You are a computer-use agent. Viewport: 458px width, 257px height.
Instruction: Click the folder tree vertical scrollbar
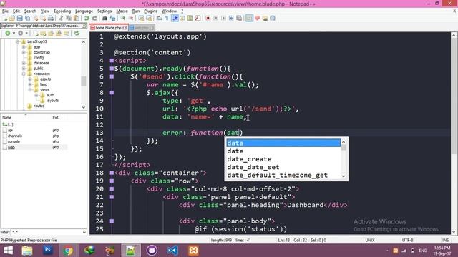click(84, 74)
